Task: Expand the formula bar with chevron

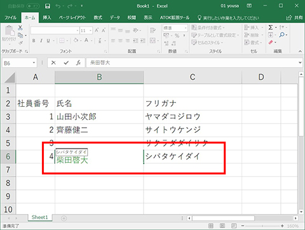Action: (300, 63)
